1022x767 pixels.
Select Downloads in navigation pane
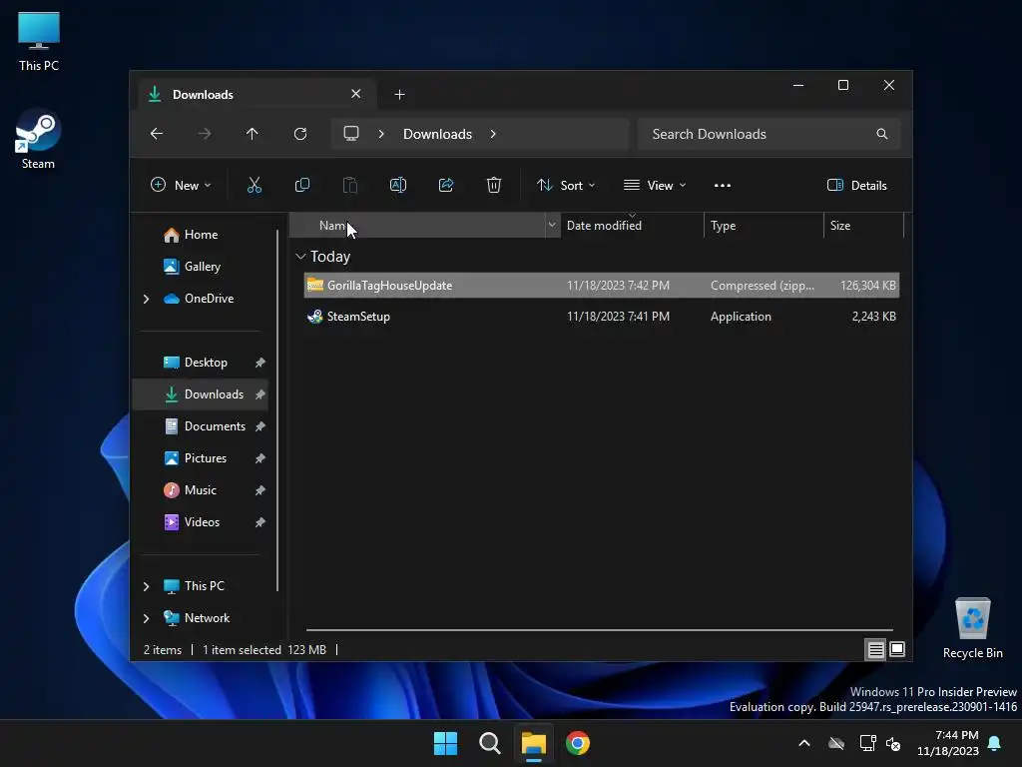[201, 394]
